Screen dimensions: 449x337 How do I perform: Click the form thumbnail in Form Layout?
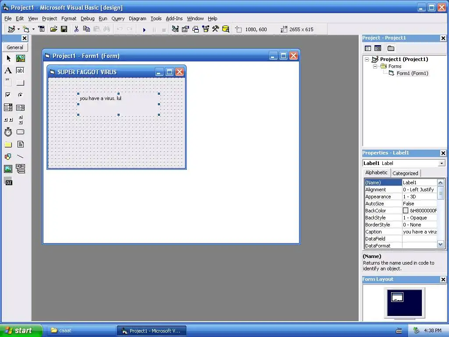tap(397, 297)
